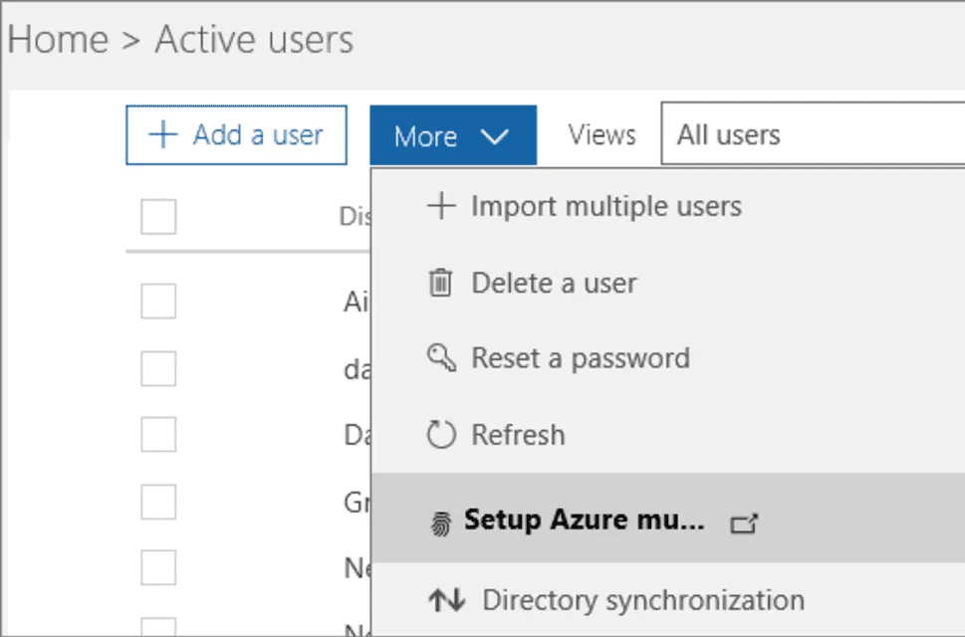Click the fingerprint icon beside Setup Azure
Image resolution: width=965 pixels, height=637 pixels.
440,524
